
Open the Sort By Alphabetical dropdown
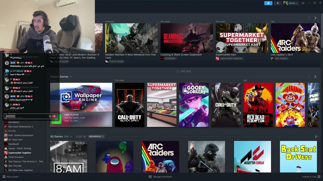tap(96, 137)
